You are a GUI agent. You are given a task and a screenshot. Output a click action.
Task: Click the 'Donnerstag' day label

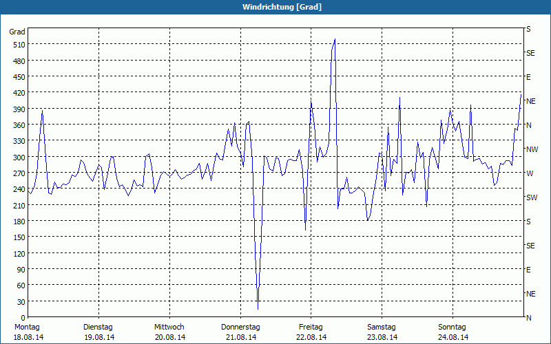[x=240, y=327]
